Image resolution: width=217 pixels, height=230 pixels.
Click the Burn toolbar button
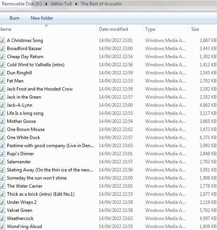14,18
